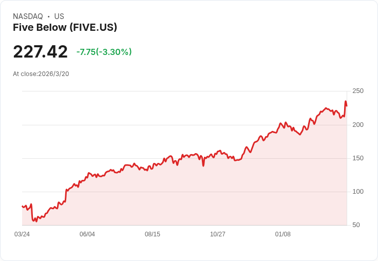The height and width of the screenshot is (261, 378).
Task: Click the sharp dip before the 10/27 label
Action: tap(203, 166)
